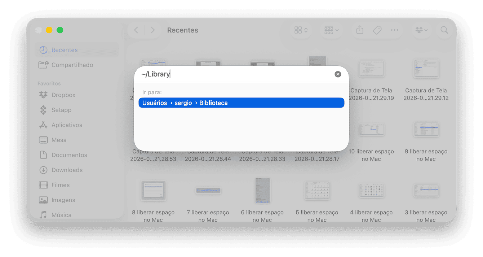Select the 10 liberar espaço no Mac file
The width and height of the screenshot is (483, 257).
coord(371,130)
